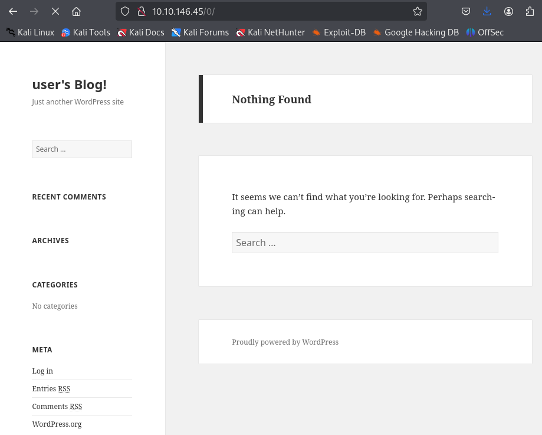Go back to the previous page
Viewport: 542px width, 435px height.
point(13,11)
